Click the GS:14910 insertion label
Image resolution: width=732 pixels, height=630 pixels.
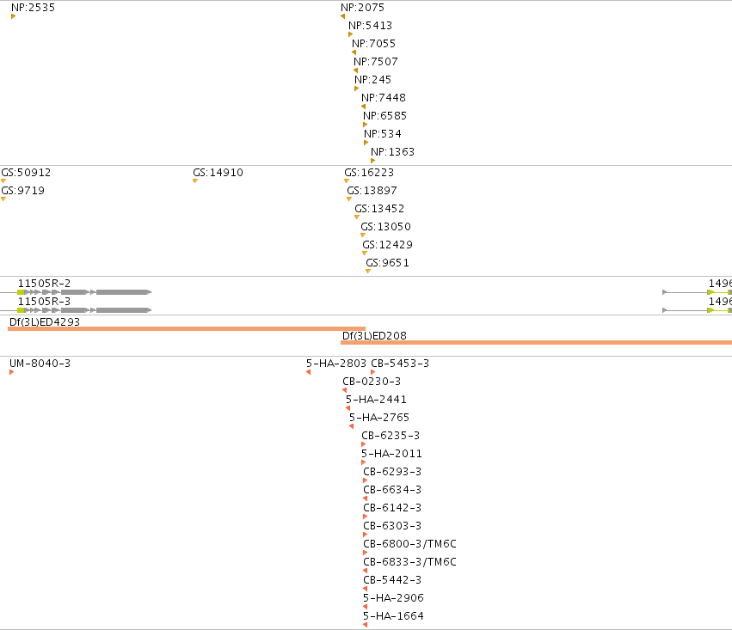[218, 173]
